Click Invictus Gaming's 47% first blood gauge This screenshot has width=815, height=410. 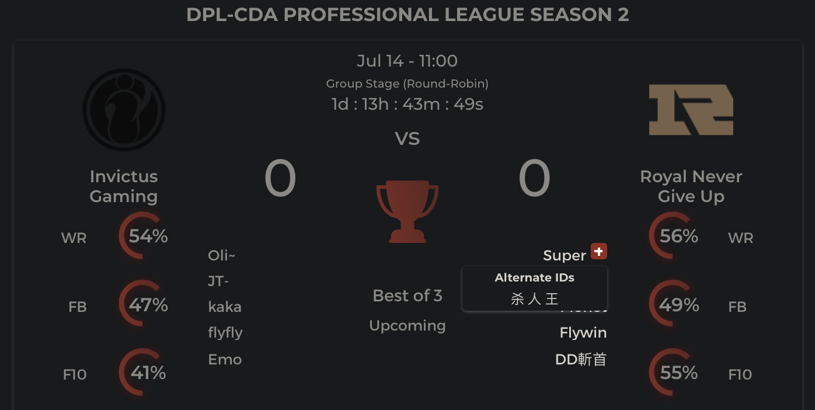coord(142,304)
